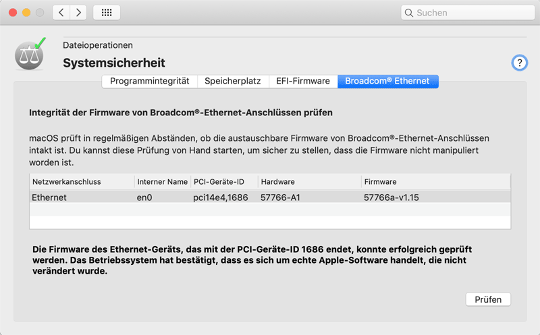Show all preferences grid icon
Image resolution: width=540 pixels, height=335 pixels.
tap(107, 13)
